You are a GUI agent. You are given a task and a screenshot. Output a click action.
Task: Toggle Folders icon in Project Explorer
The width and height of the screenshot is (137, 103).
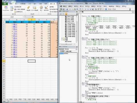[x=66, y=14]
